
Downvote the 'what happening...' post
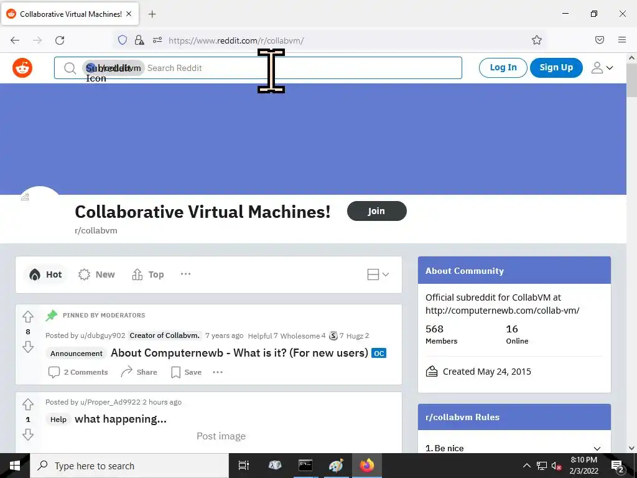28,434
